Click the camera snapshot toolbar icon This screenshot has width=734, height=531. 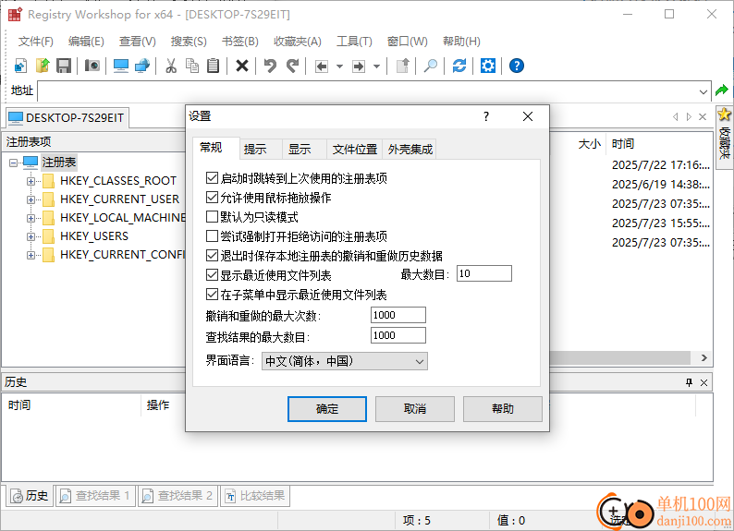click(92, 66)
